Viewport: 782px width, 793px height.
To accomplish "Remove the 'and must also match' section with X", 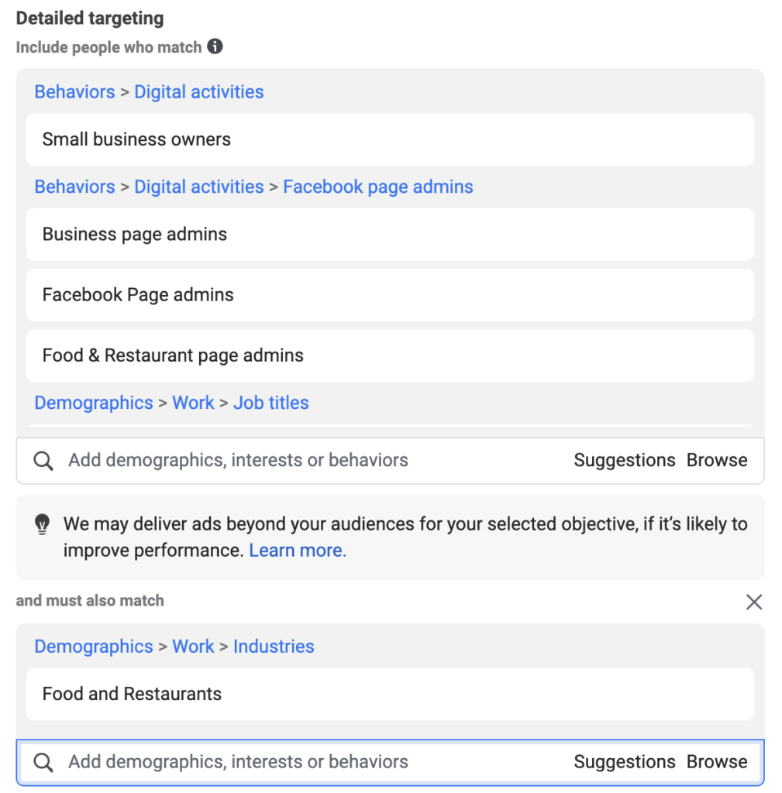I will [x=753, y=602].
